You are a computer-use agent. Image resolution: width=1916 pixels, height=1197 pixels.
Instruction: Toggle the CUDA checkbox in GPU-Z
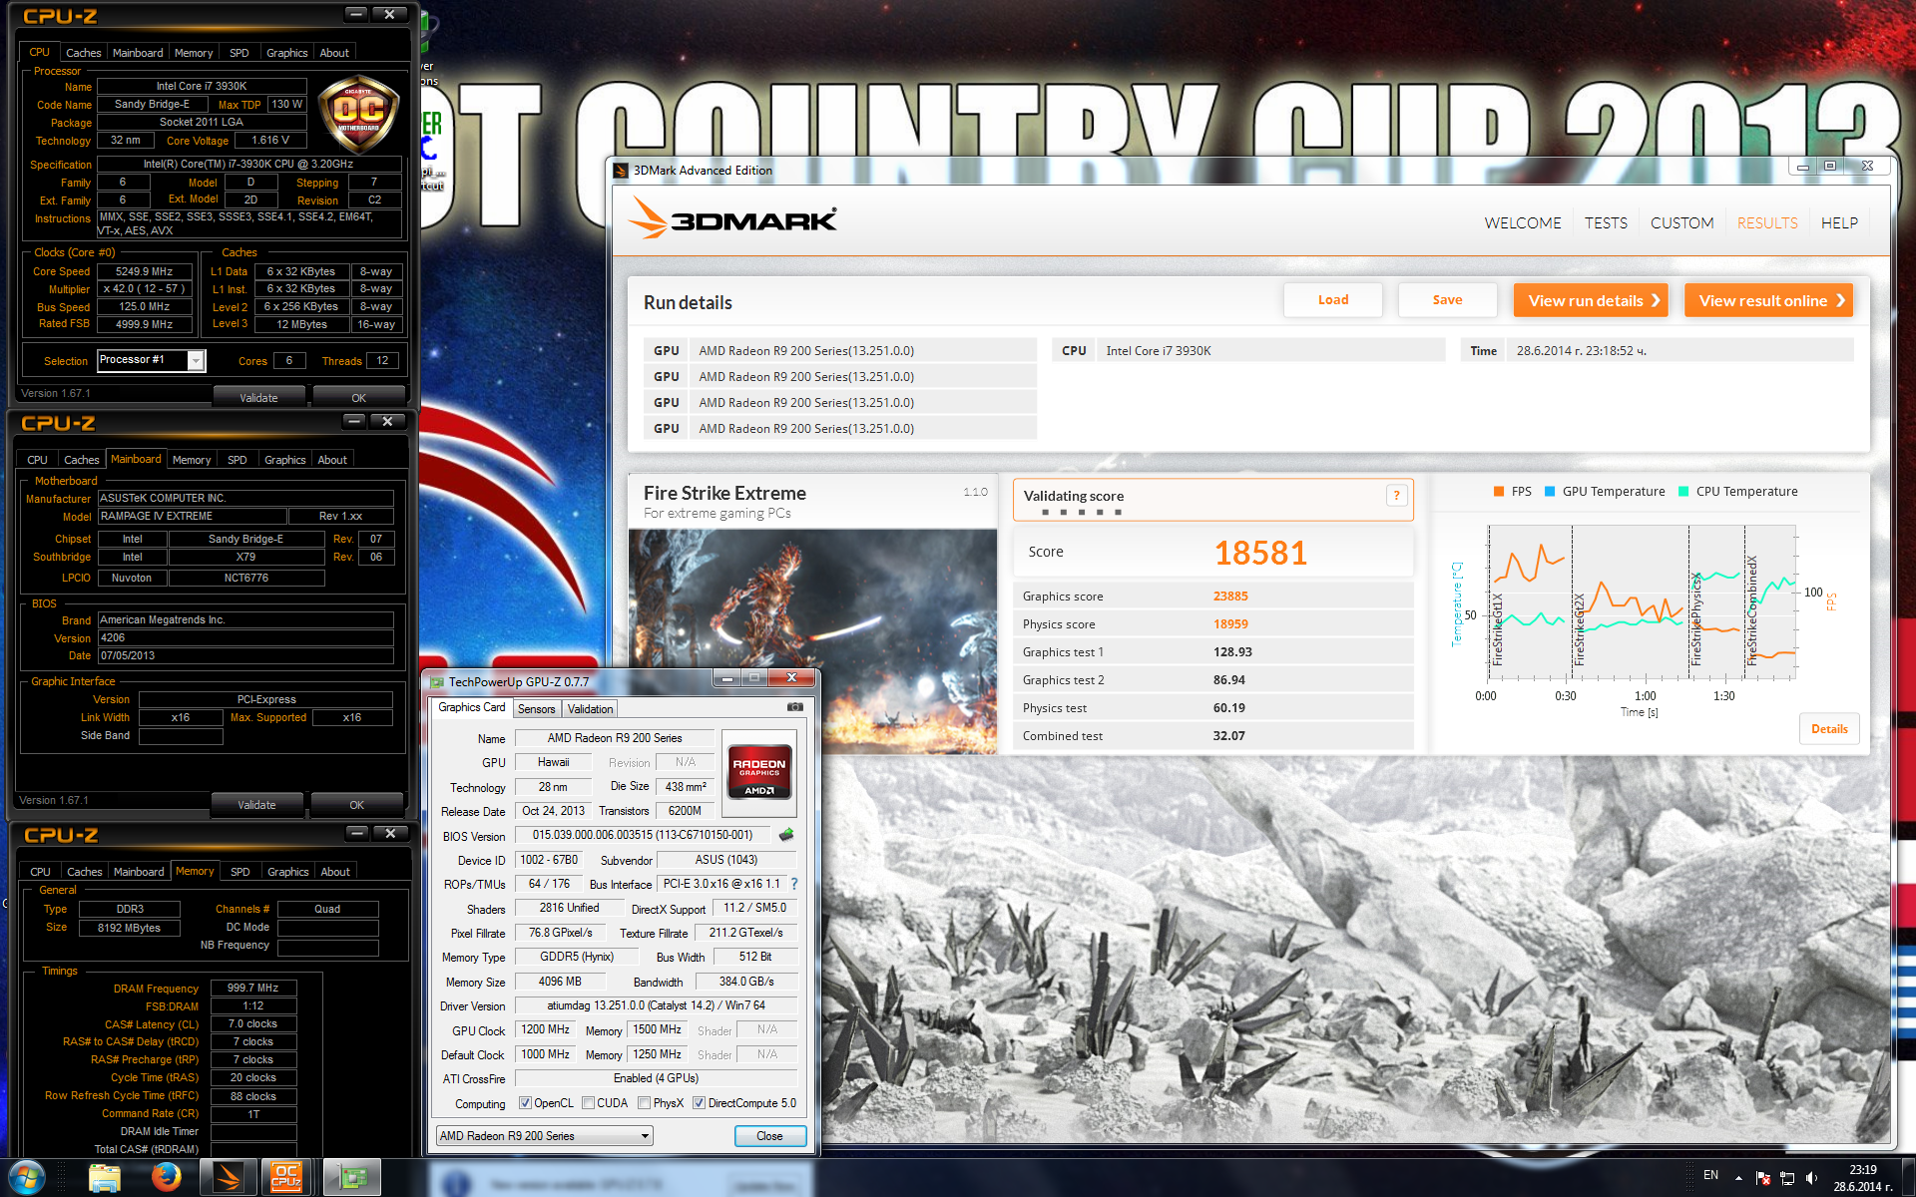click(588, 1103)
